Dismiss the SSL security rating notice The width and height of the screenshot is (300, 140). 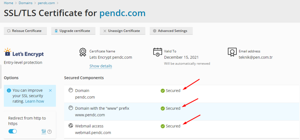(50, 90)
